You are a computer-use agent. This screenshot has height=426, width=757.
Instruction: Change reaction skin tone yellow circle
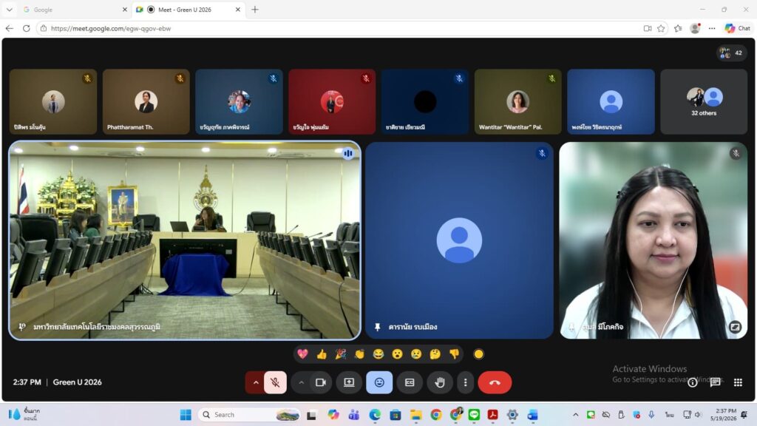tap(478, 354)
